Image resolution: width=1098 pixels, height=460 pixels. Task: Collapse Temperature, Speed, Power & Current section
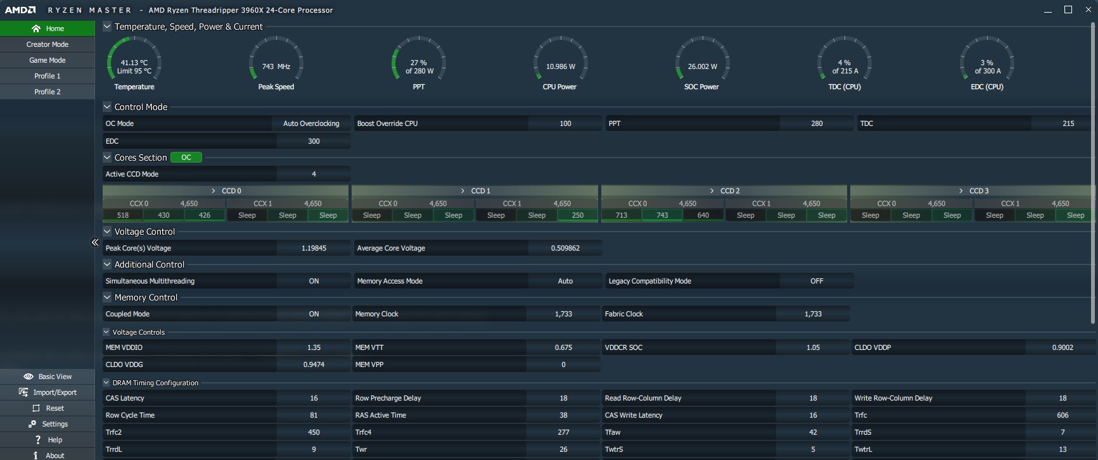[107, 27]
